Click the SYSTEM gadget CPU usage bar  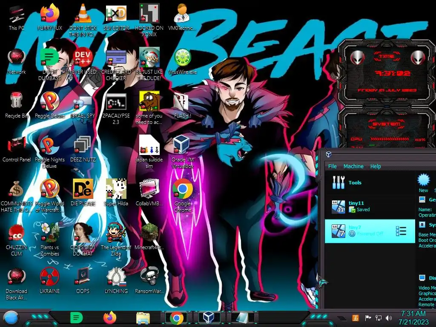[390, 139]
